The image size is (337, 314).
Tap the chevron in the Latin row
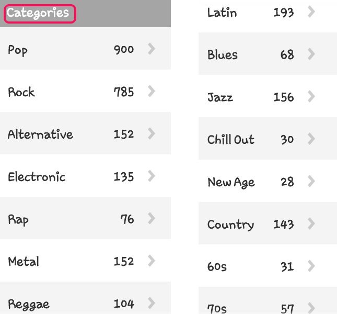click(311, 12)
